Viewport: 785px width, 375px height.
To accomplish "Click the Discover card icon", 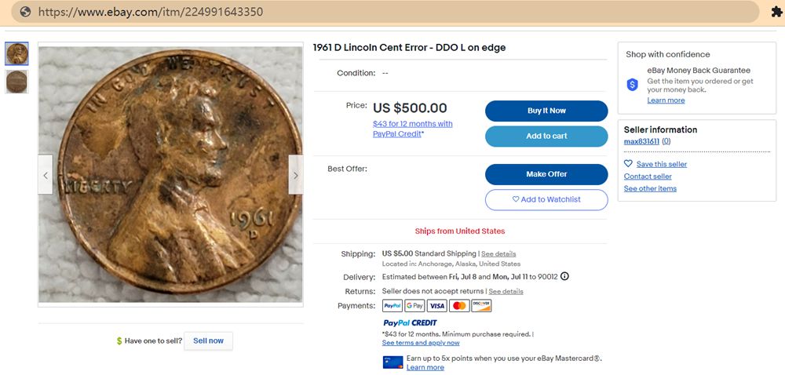I will click(x=481, y=306).
